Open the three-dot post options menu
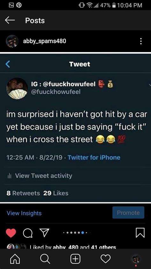This screenshot has height=269, width=151. pos(141,41)
